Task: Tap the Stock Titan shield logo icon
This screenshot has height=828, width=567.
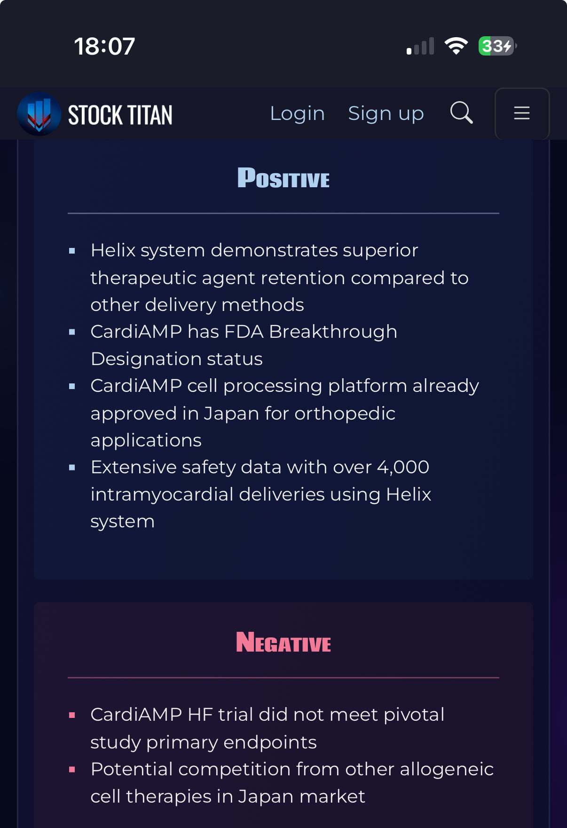Action: pos(39,114)
